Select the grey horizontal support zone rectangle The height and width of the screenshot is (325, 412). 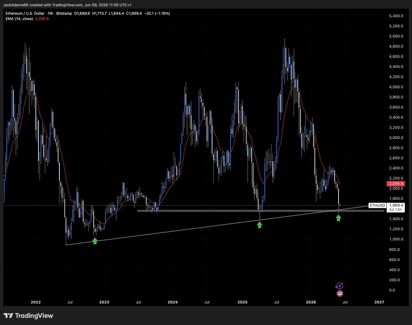(x=260, y=210)
